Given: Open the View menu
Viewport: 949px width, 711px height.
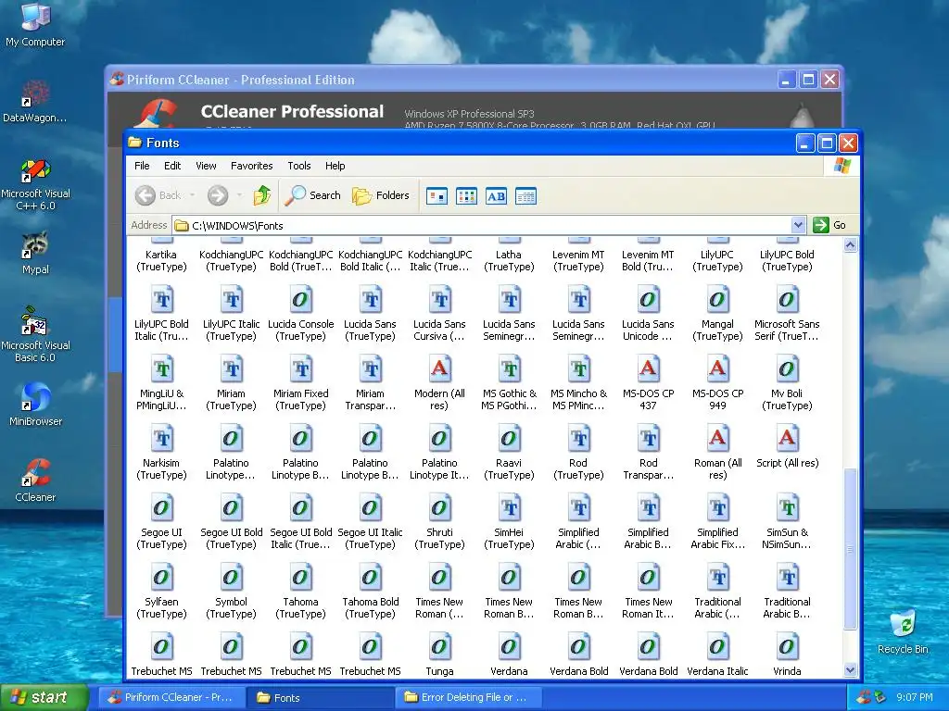Looking at the screenshot, I should tap(206, 166).
